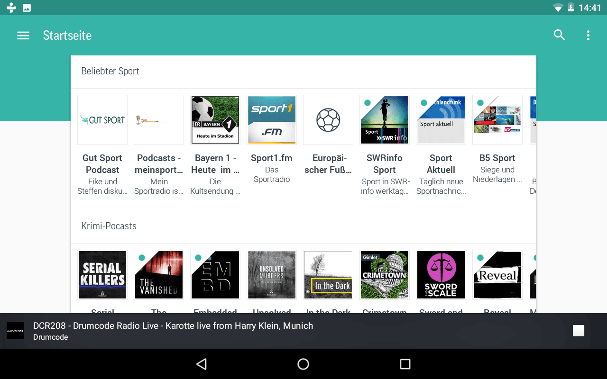Open the three-dot overflow menu
607x379 pixels.
588,35
